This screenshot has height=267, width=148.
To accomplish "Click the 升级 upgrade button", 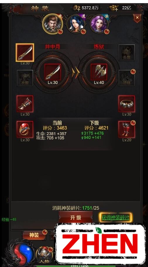I will (x=76, y=217).
